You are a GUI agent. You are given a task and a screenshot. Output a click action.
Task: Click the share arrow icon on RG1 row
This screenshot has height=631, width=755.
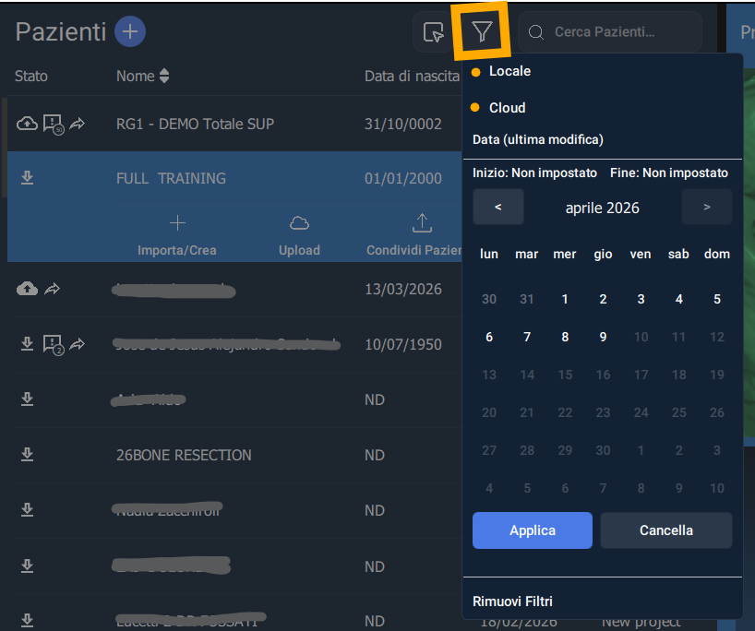[x=78, y=124]
